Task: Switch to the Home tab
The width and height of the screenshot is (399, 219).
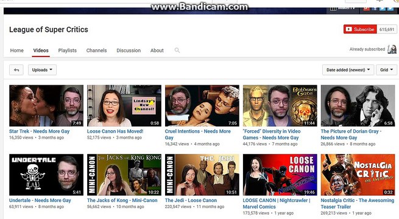Action: 17,50
